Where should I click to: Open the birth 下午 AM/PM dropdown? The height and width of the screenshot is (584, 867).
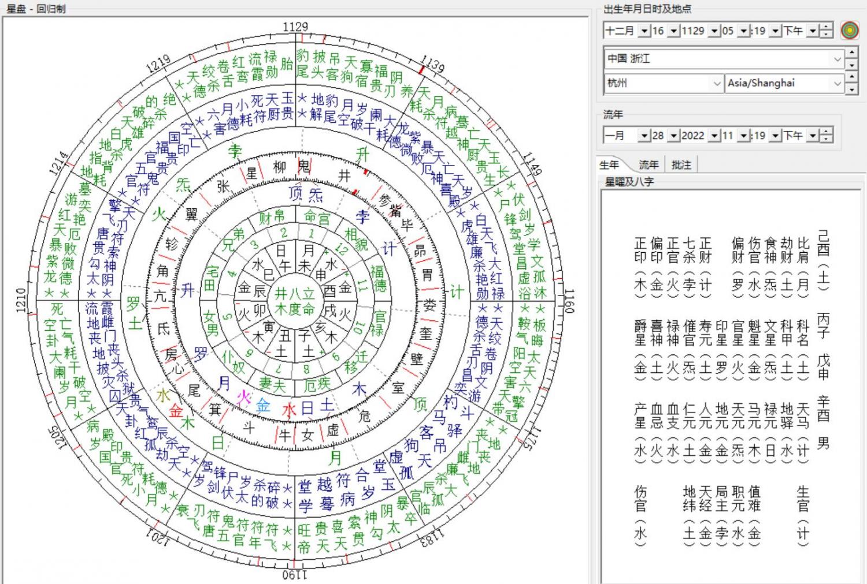tap(813, 31)
